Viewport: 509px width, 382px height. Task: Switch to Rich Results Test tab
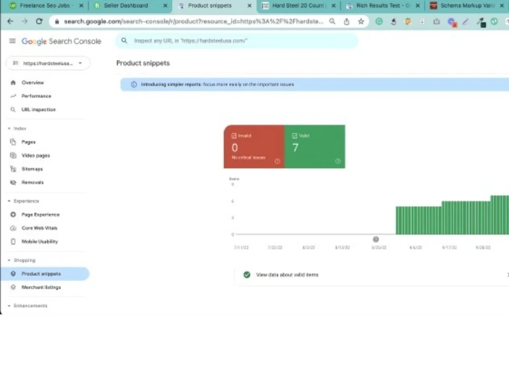tap(383, 6)
